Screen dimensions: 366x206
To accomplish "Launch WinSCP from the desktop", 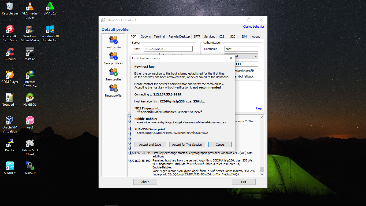I will pos(30,165).
